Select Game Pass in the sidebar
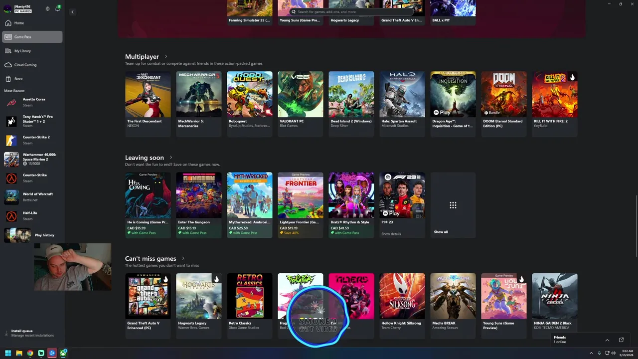 pyautogui.click(x=32, y=37)
